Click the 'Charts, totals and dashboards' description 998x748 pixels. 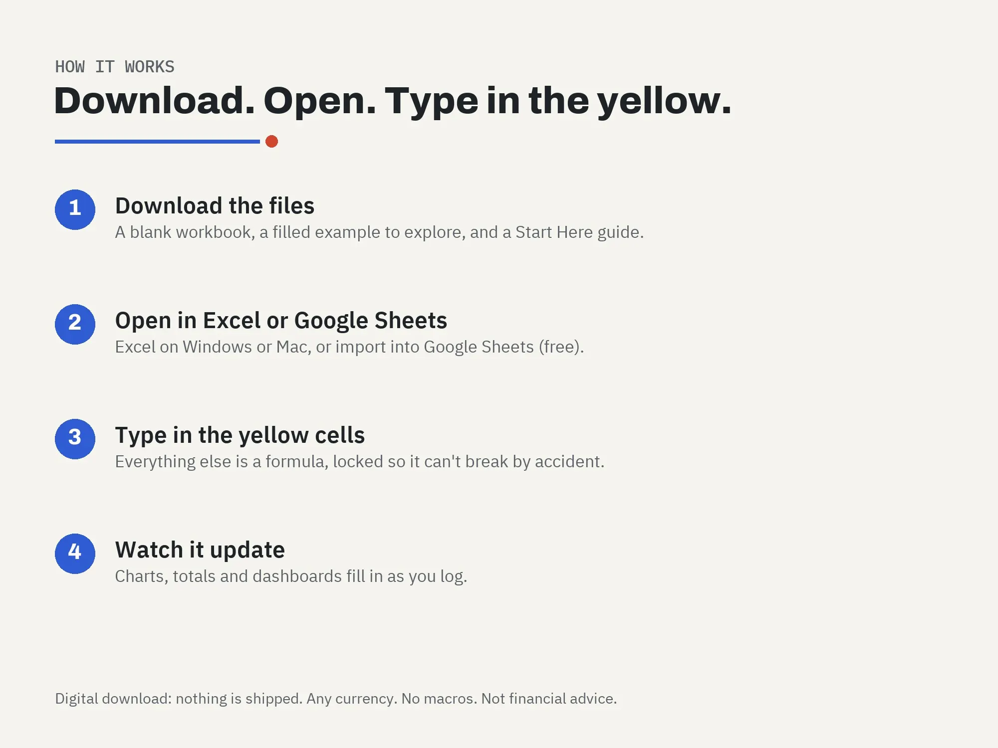tap(291, 576)
